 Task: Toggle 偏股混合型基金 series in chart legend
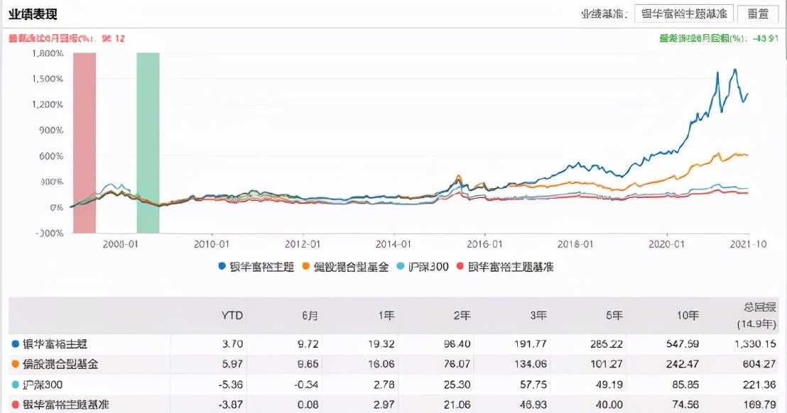(x=345, y=267)
